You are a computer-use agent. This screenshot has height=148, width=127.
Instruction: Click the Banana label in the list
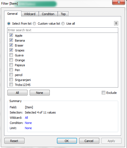(x=20, y=40)
